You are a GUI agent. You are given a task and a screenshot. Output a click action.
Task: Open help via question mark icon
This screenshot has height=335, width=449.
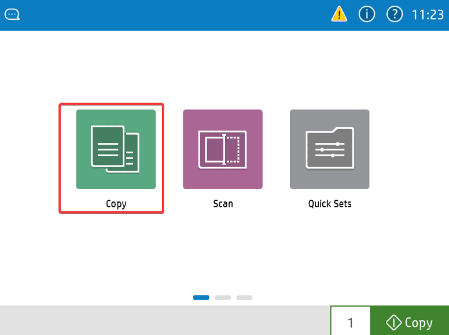(x=394, y=14)
